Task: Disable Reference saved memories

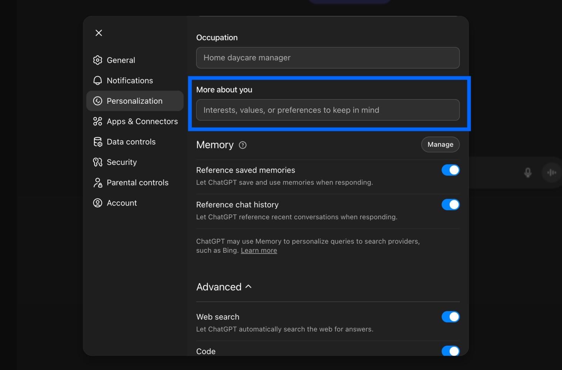Action: (x=450, y=170)
